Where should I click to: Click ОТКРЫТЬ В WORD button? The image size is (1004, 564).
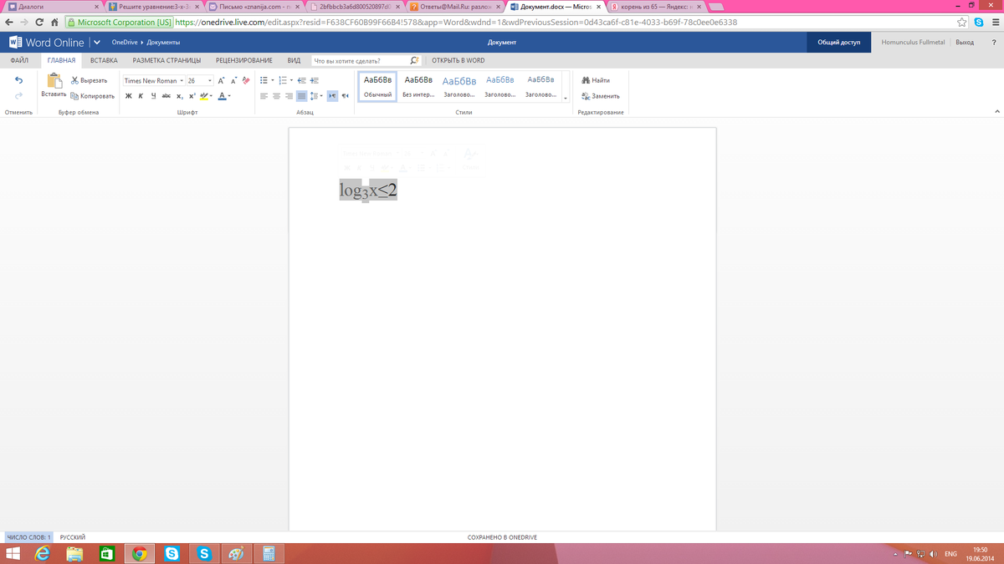point(458,60)
